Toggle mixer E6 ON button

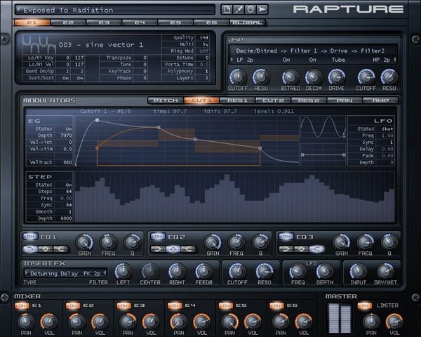point(276,306)
